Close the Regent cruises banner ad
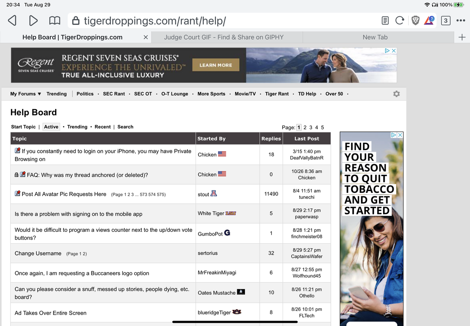 point(394,51)
